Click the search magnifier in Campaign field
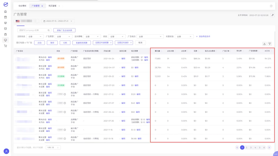278x156 pixels. pyautogui.click(x=49, y=30)
